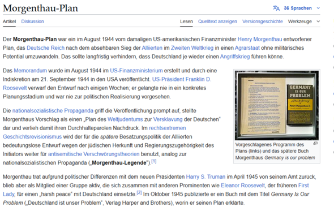Screen dimensions: 334x211
Task: Click the language translation icon
Action: click(276, 8)
